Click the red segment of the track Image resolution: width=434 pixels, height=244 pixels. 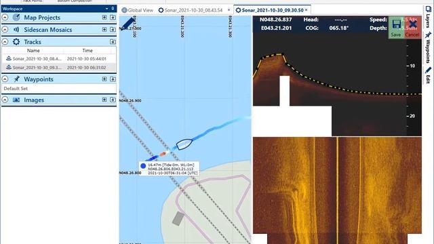tap(163, 154)
